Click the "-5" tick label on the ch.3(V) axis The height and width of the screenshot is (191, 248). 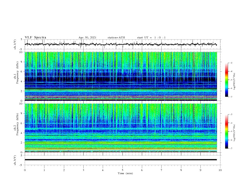[21, 165]
